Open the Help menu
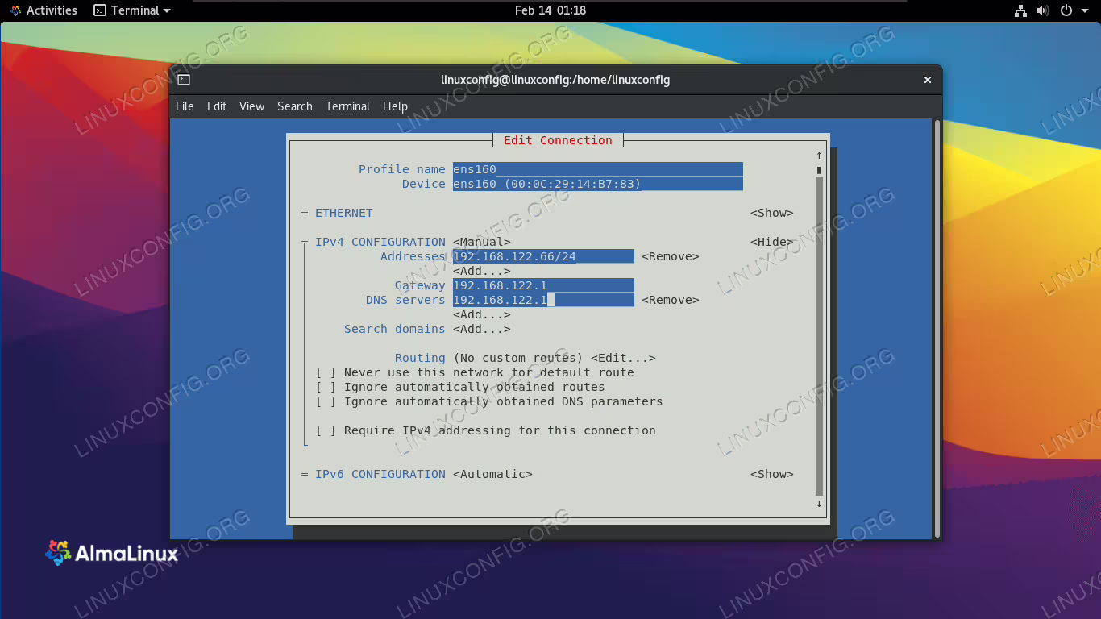This screenshot has height=619, width=1101. point(395,106)
